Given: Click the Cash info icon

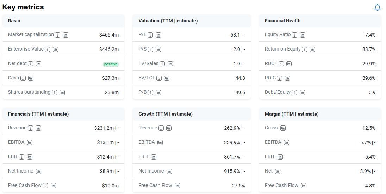Looking at the screenshot, I should point(23,78).
